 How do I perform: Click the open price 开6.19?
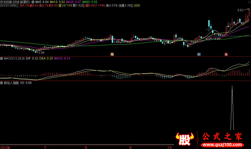pos(24,5)
